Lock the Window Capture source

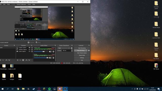point(32,50)
